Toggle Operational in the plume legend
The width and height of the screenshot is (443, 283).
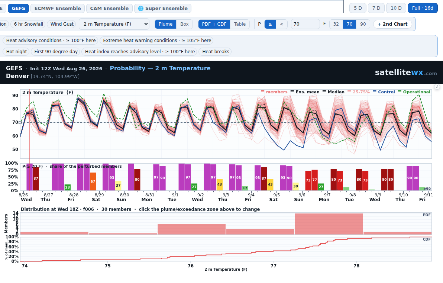414,92
